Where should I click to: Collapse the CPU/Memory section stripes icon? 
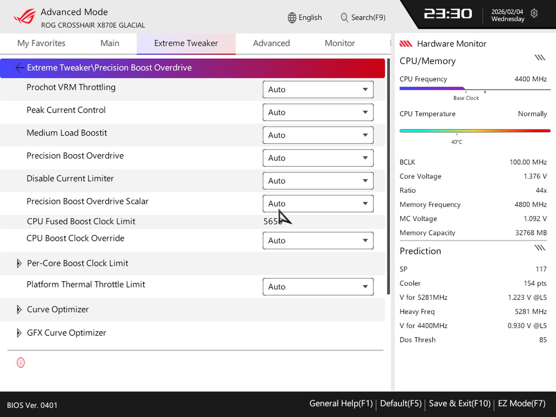pos(539,57)
